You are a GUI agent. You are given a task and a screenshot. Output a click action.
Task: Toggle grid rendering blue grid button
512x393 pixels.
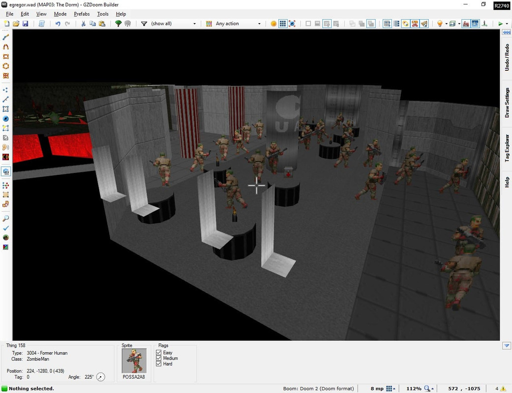click(x=283, y=24)
